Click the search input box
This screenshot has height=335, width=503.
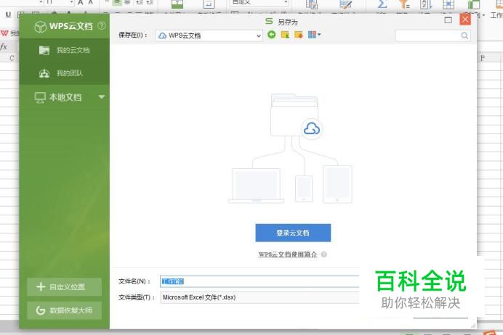432,36
